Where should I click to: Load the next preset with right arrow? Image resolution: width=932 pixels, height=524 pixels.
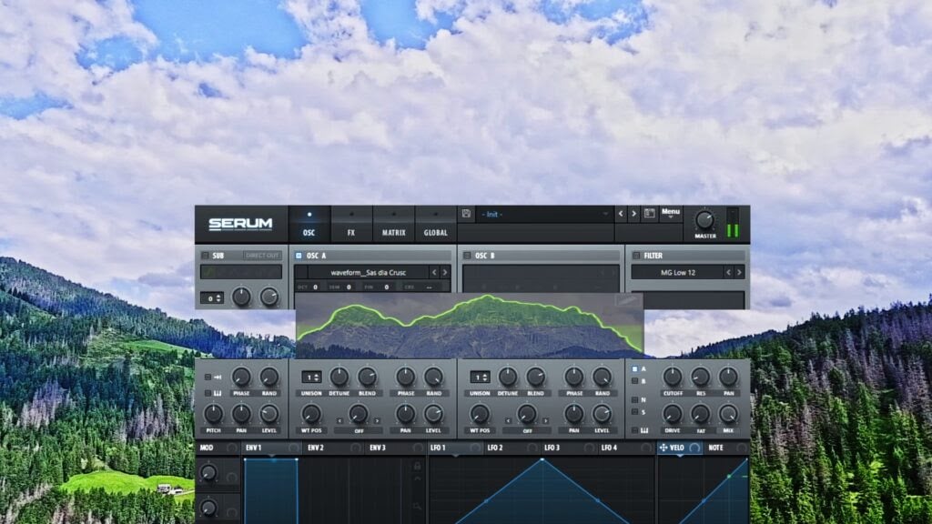[x=633, y=214]
